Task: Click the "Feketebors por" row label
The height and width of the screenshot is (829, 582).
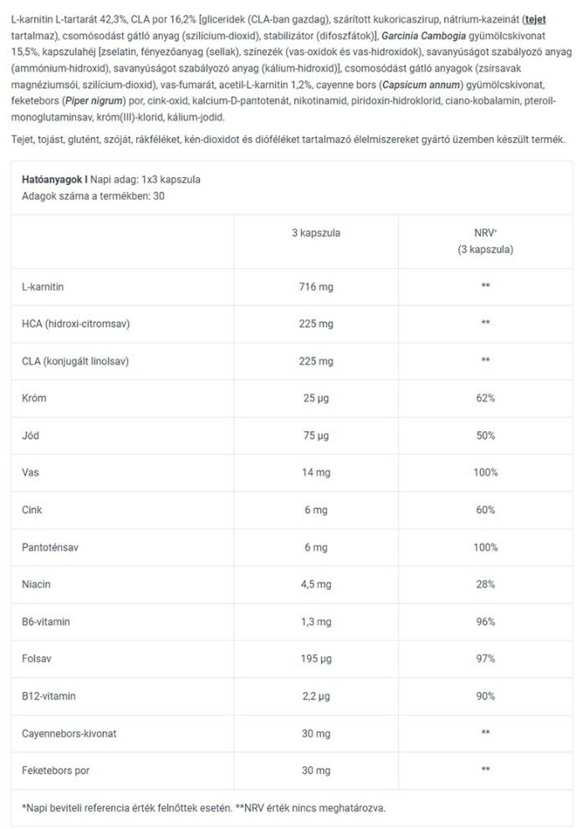Action: [57, 771]
